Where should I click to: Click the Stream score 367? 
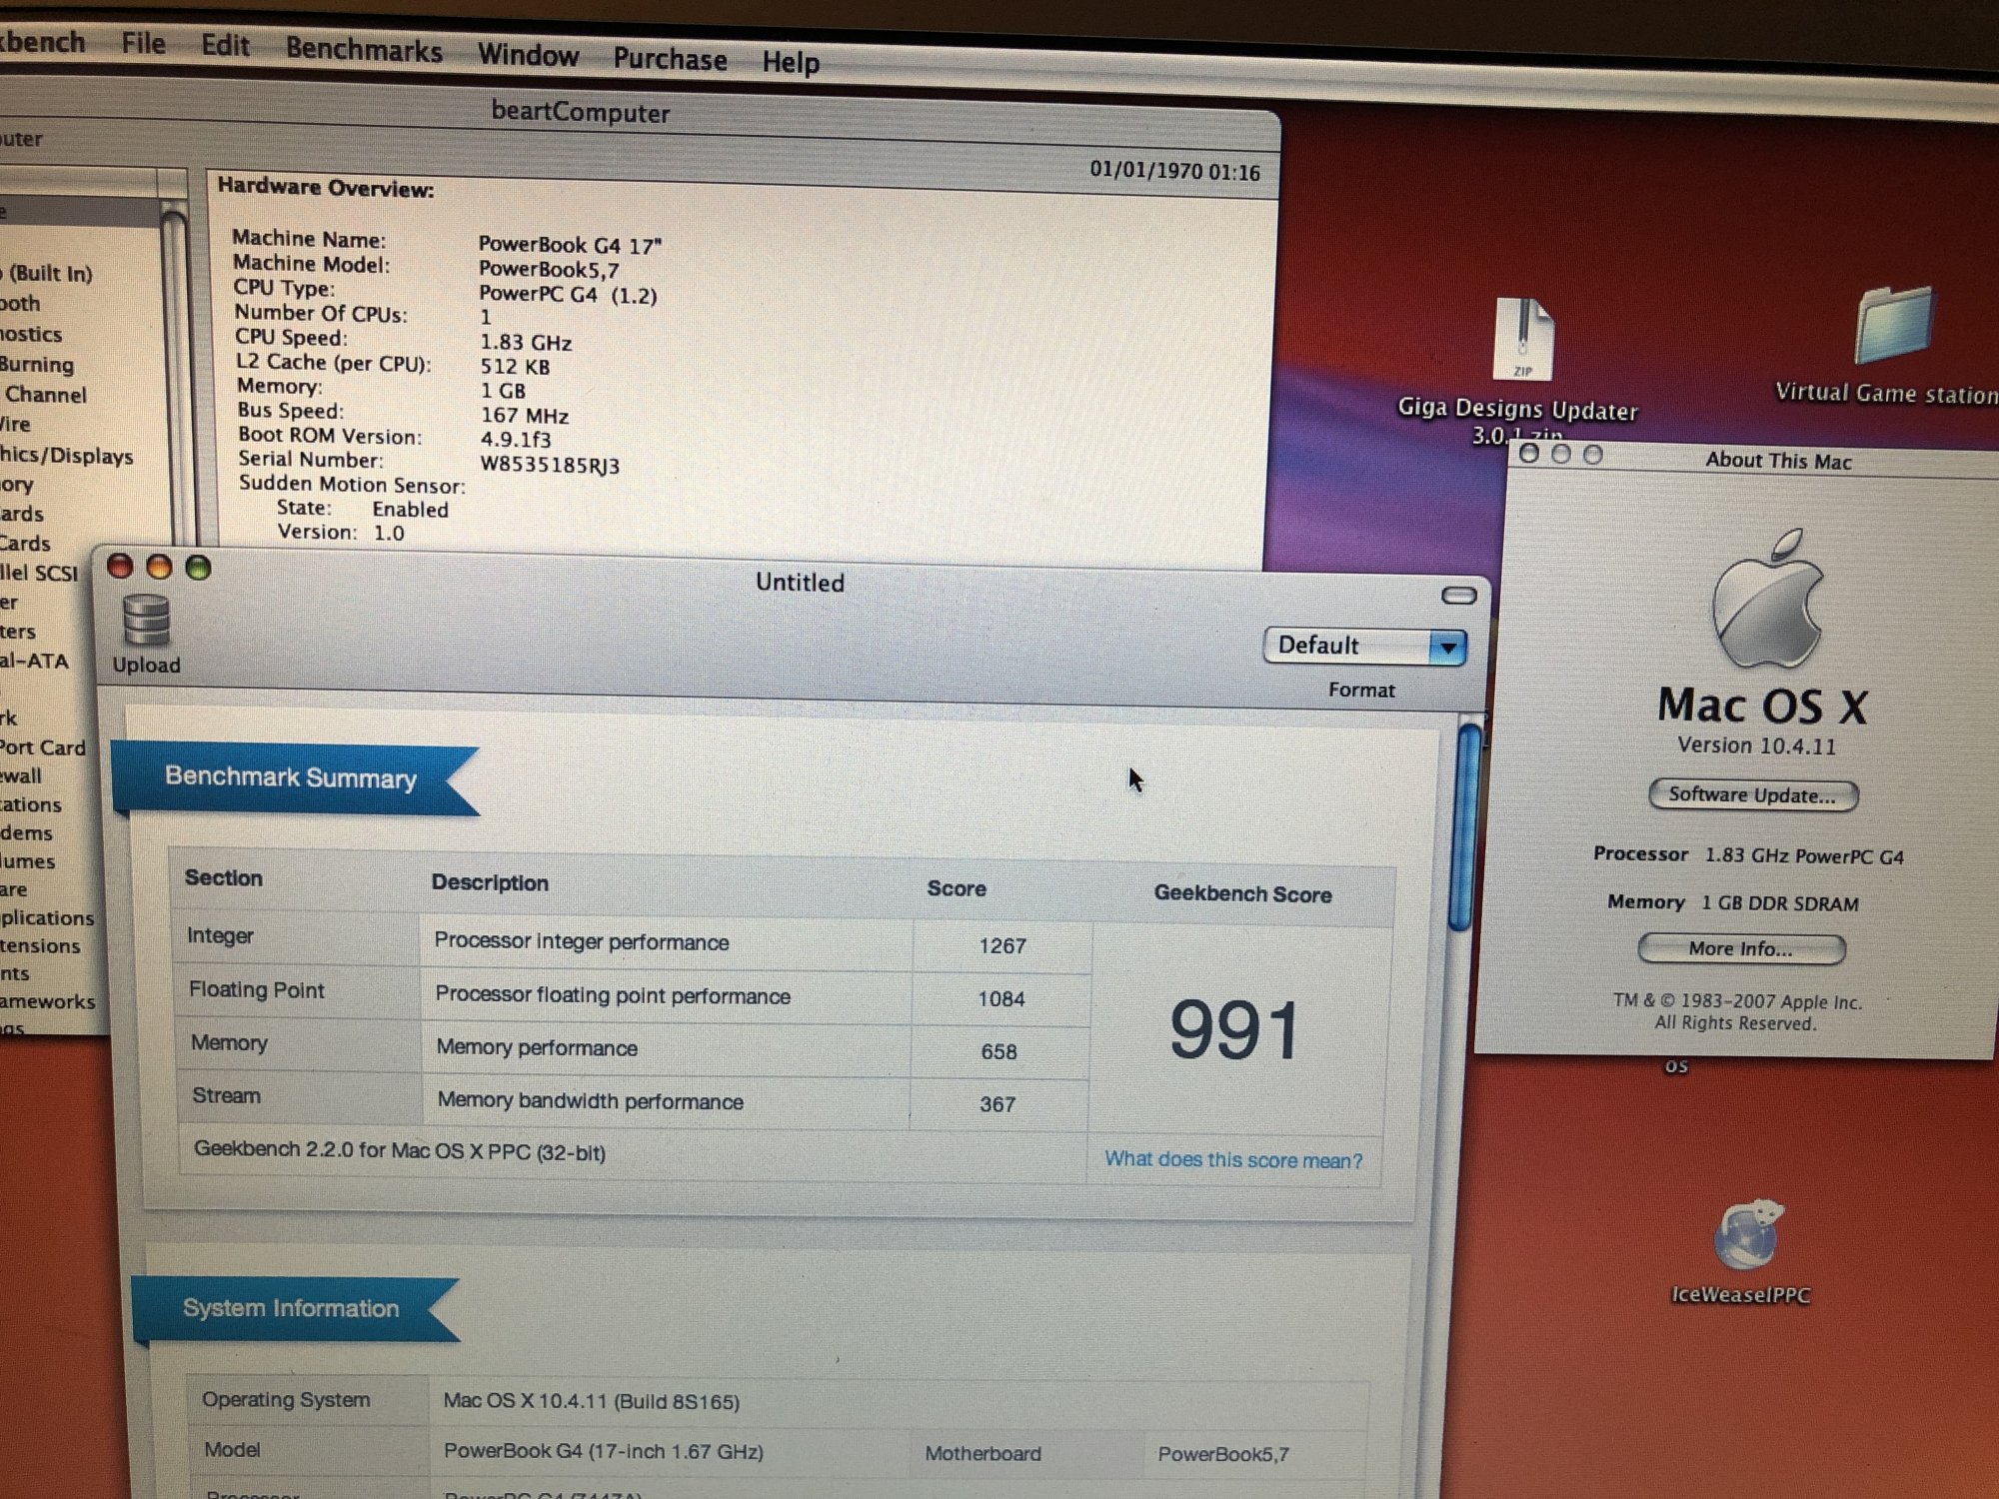[x=998, y=1104]
